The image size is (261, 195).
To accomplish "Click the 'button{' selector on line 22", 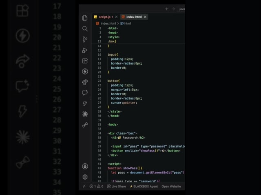I will pyautogui.click(x=113, y=81).
